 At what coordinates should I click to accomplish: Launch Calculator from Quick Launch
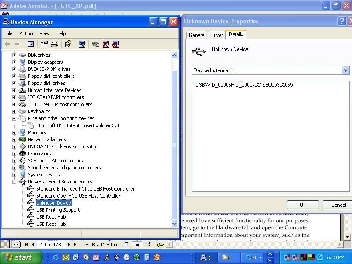coord(147,257)
